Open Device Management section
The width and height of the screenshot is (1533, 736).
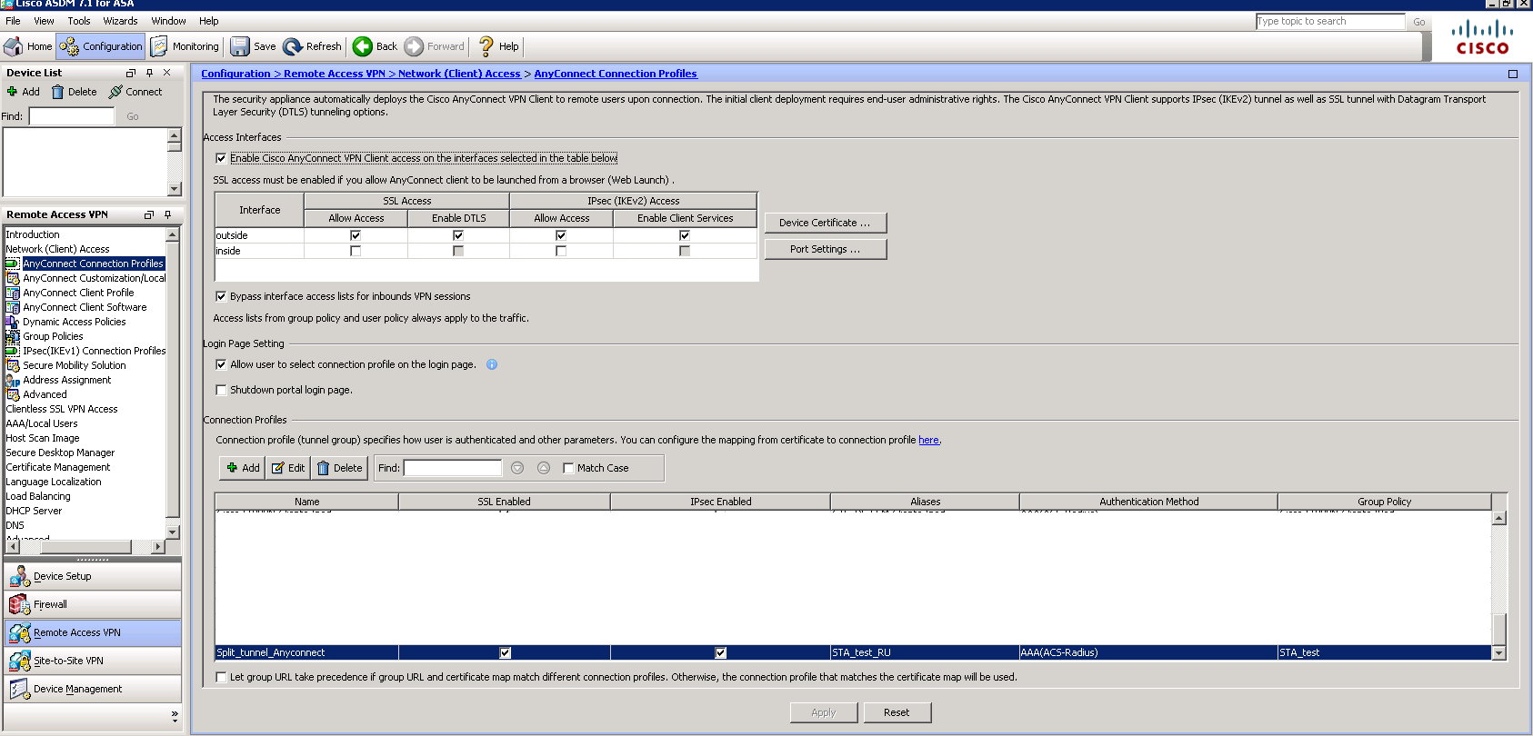pos(93,689)
